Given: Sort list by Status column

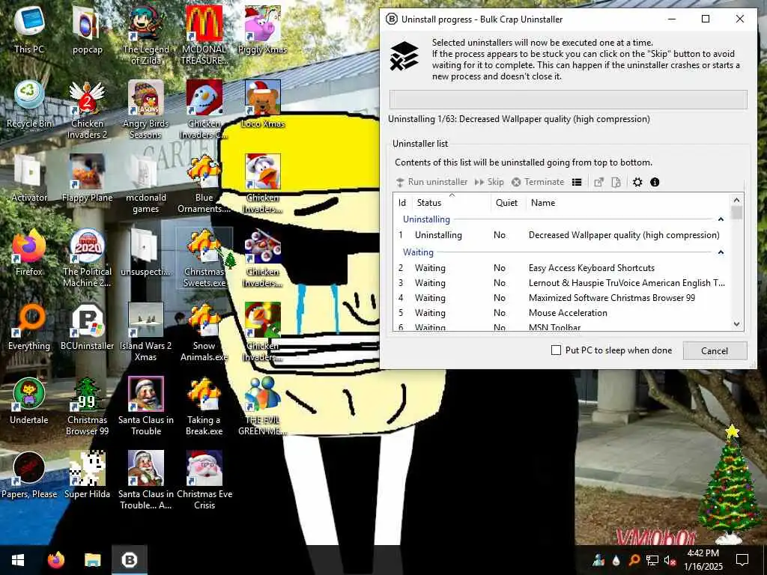Looking at the screenshot, I should pyautogui.click(x=451, y=202).
